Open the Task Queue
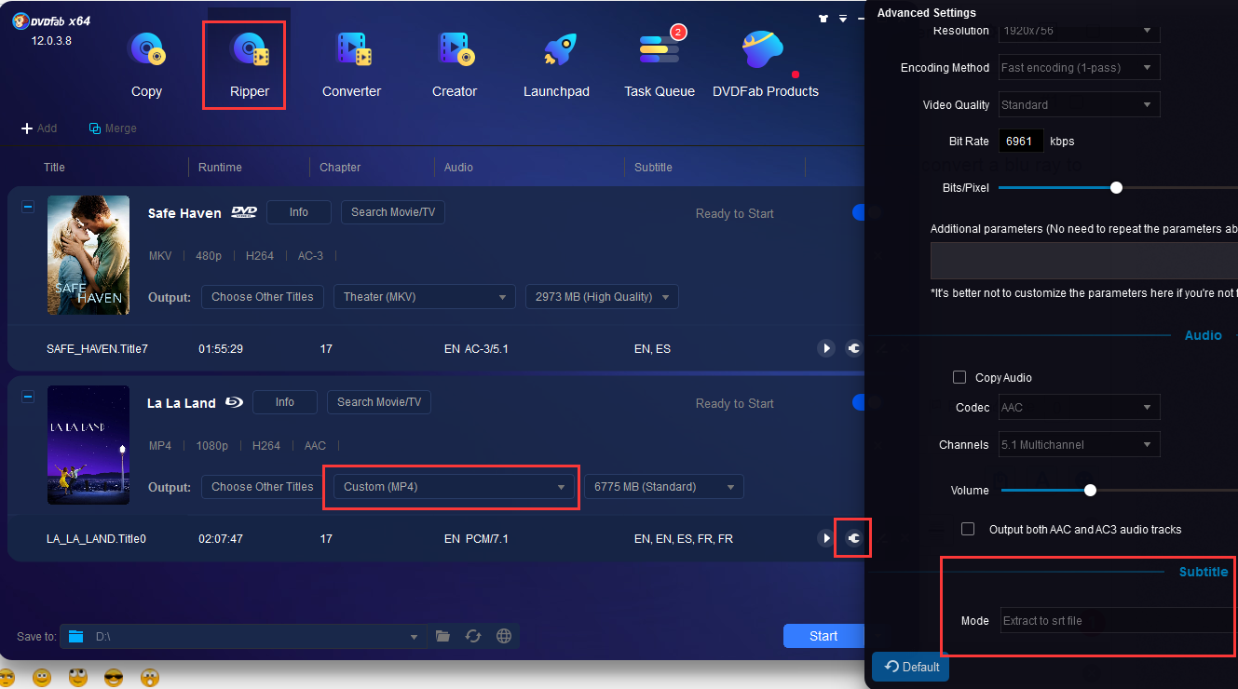Viewport: 1238px width, 689px height. pyautogui.click(x=660, y=63)
